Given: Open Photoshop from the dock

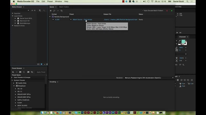Looking at the screenshot, I should pos(82,113).
